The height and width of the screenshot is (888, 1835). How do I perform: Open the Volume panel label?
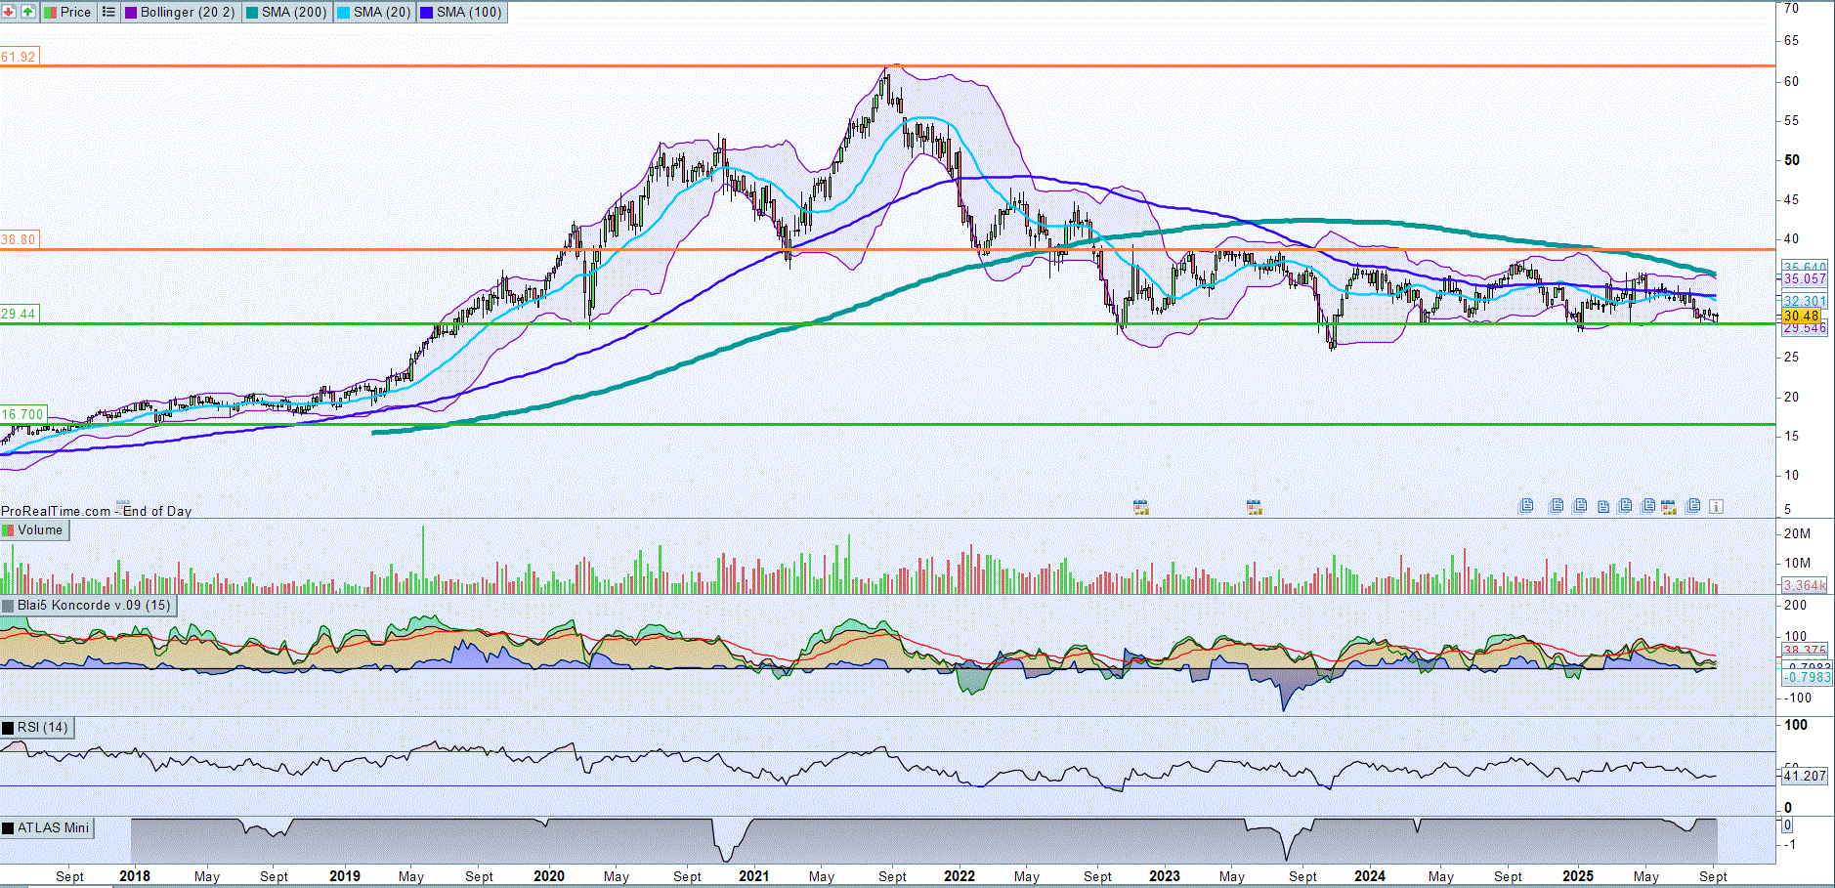click(x=40, y=530)
